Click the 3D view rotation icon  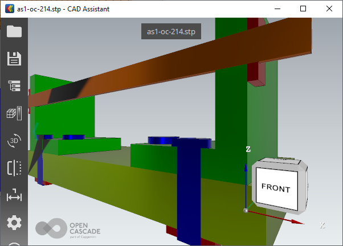[x=14, y=141]
